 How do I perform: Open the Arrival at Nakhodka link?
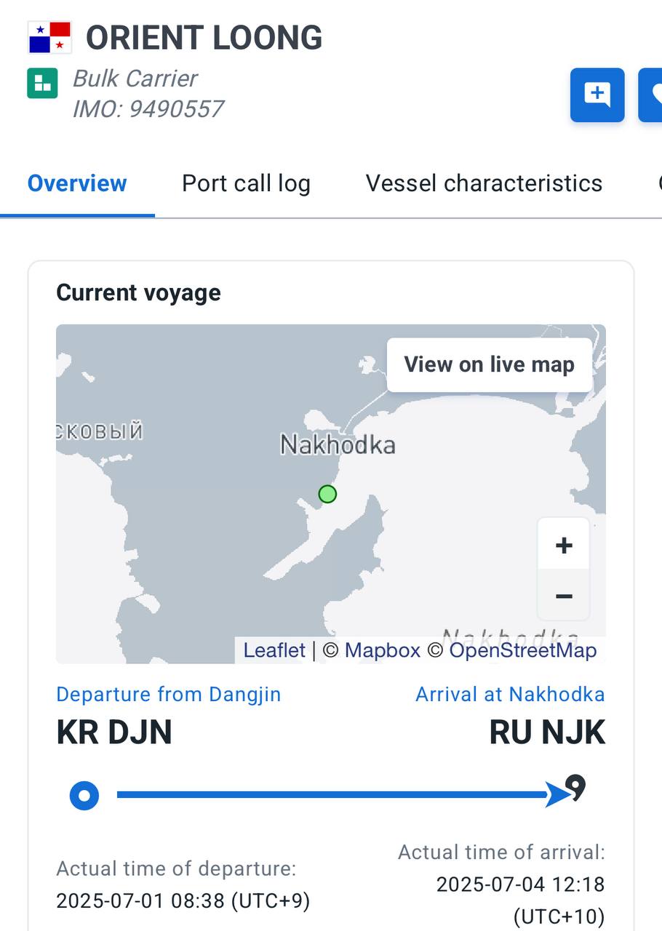click(510, 695)
